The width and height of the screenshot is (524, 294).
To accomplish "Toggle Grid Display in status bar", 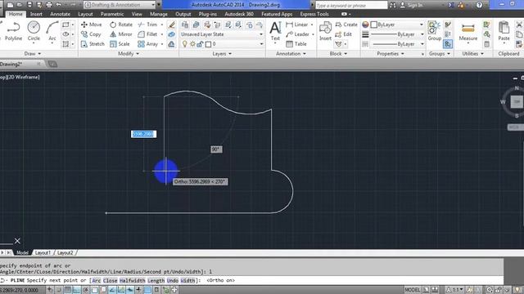I will click(67, 290).
